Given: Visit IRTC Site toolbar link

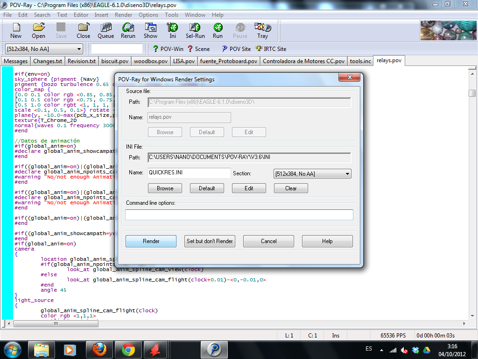Looking at the screenshot, I should [271, 49].
